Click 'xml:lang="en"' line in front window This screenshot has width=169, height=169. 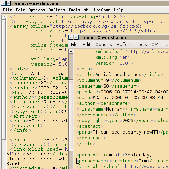[113, 57]
